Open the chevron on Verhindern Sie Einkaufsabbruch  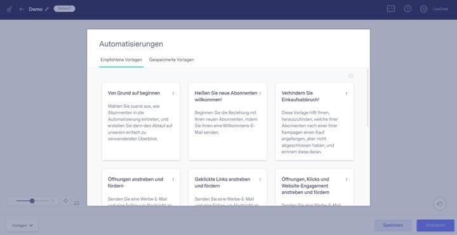click(x=347, y=93)
